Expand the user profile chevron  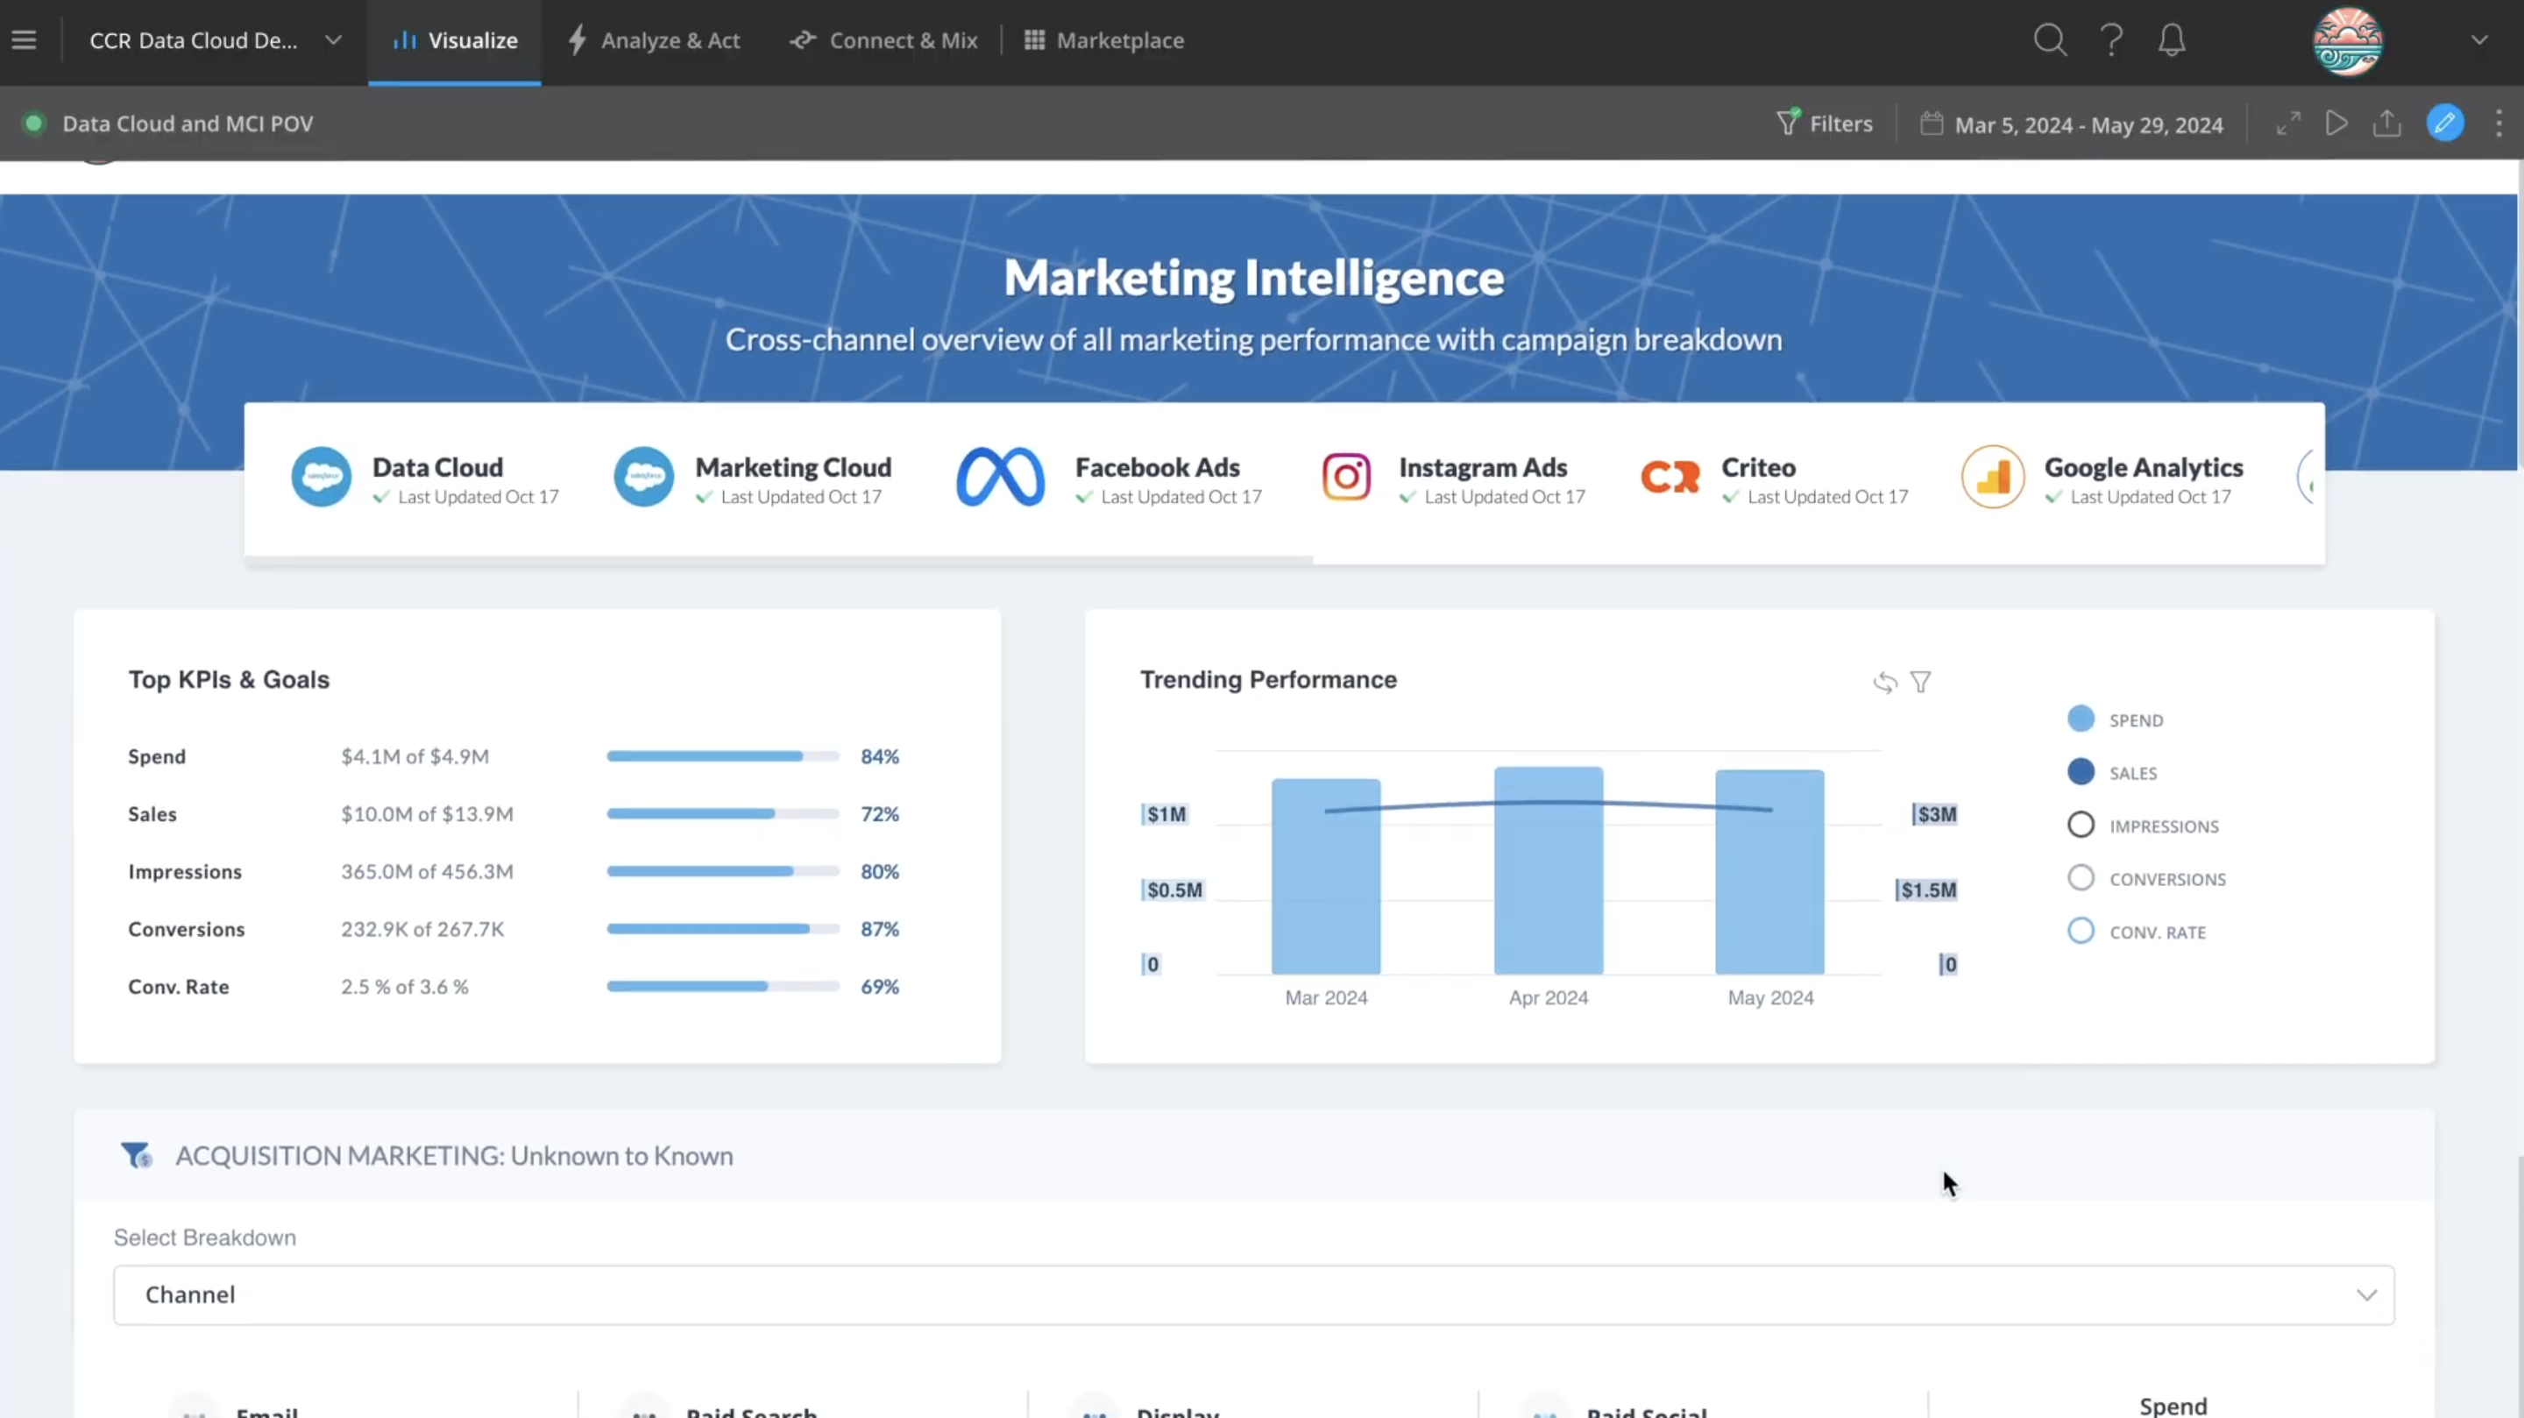coord(2479,40)
